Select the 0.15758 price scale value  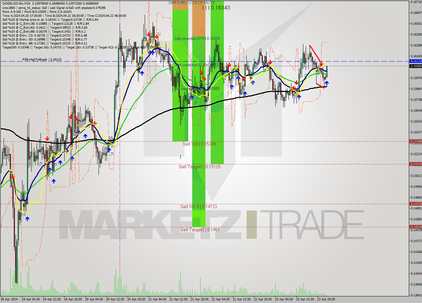pos(416,100)
